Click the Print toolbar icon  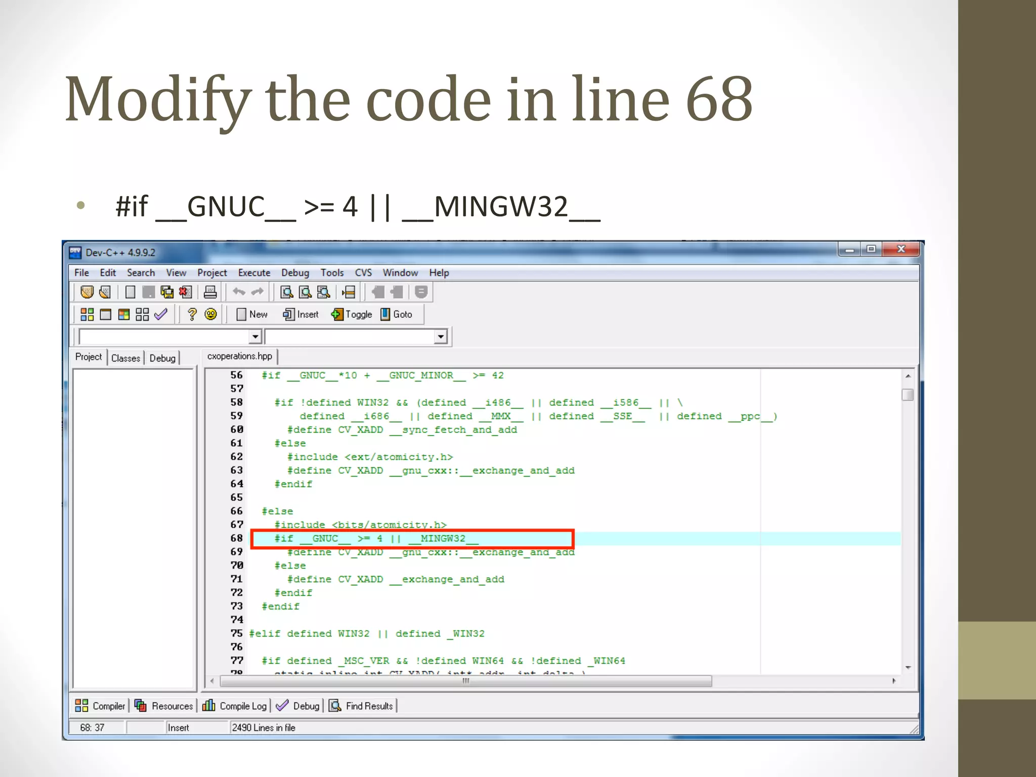point(210,292)
